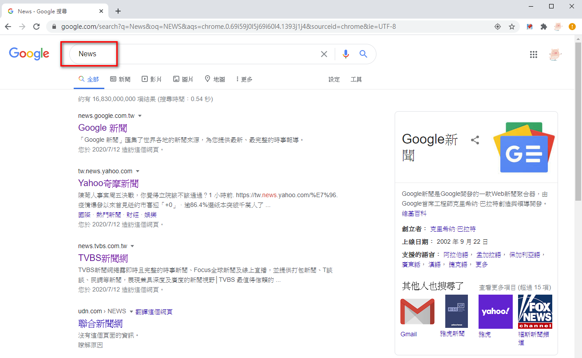This screenshot has height=358, width=582.
Task: Click the pig profile avatar in Chrome toolbar
Action: (x=558, y=27)
